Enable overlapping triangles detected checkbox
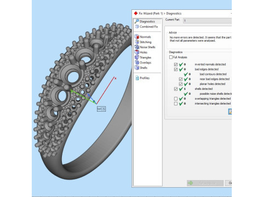This screenshot has width=263, height=197. point(176,99)
